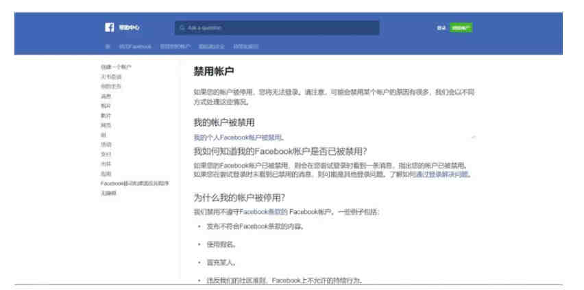Click the 登录 login link
The width and height of the screenshot is (584, 290).
[x=441, y=28]
